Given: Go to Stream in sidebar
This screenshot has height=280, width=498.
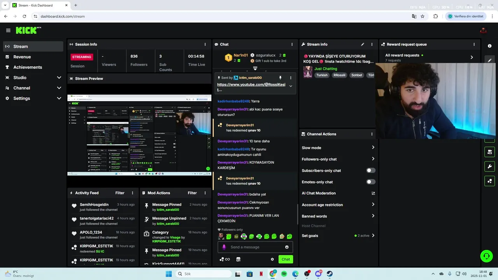Looking at the screenshot, I should (x=33, y=46).
